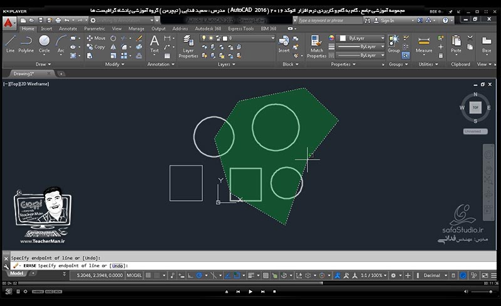This screenshot has width=501, height=306.
Task: Click the KMPlayer stop button
Action: [x=274, y=292]
